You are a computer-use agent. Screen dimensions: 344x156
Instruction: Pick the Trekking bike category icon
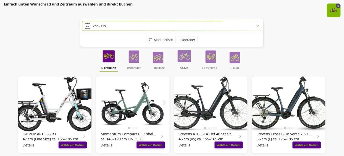158,57
